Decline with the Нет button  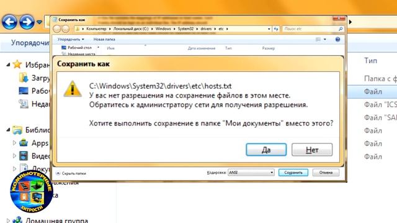point(312,150)
